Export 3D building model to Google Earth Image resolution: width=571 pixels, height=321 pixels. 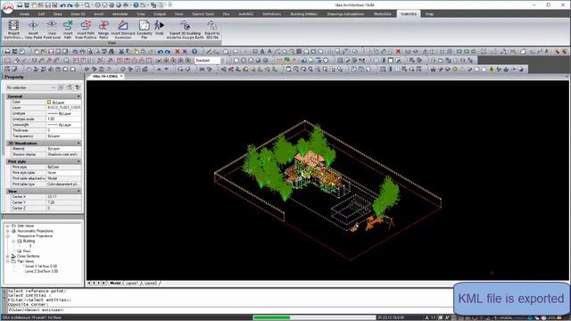coord(185,29)
